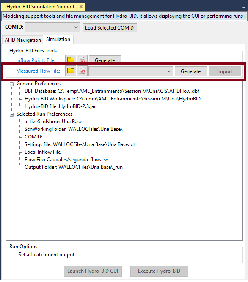Image resolution: width=248 pixels, height=282 pixels.
Task: Select the Simulation tab
Action: click(x=58, y=39)
